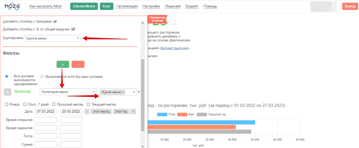
Task: Click the MOZG logo icon
Action: (x=12, y=7)
